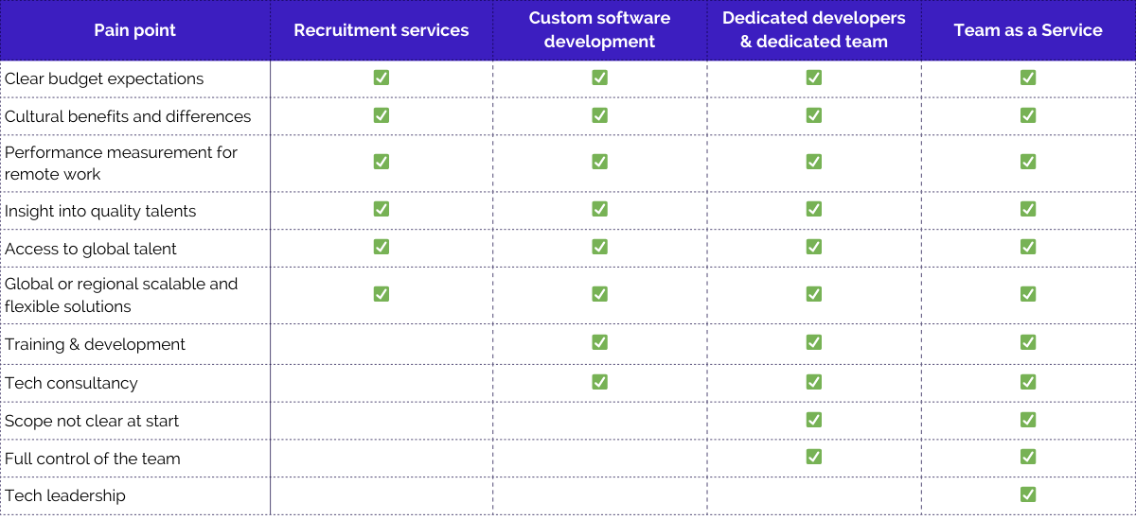The height and width of the screenshot is (520, 1136).
Task: Click Tech leadership checkmark under Team as a Service
Action: click(x=1028, y=494)
